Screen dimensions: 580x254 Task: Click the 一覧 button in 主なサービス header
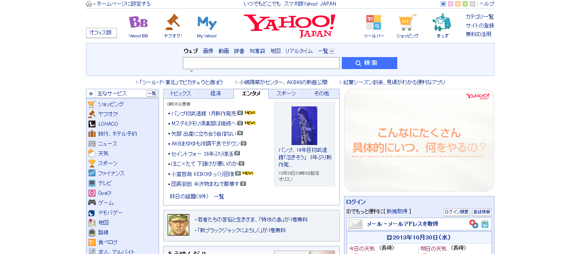[x=152, y=94]
